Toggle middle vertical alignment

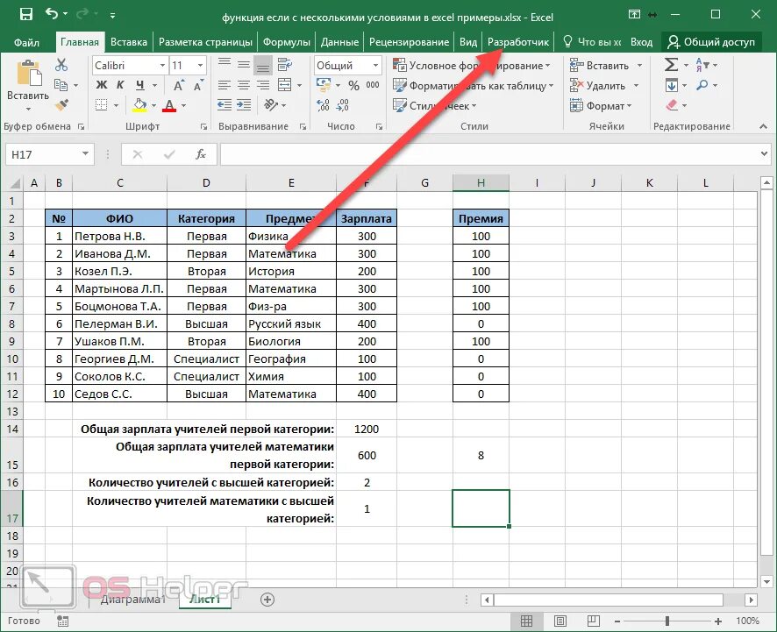[244, 64]
